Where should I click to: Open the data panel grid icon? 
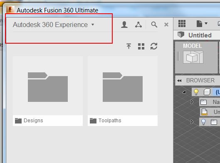182,23
